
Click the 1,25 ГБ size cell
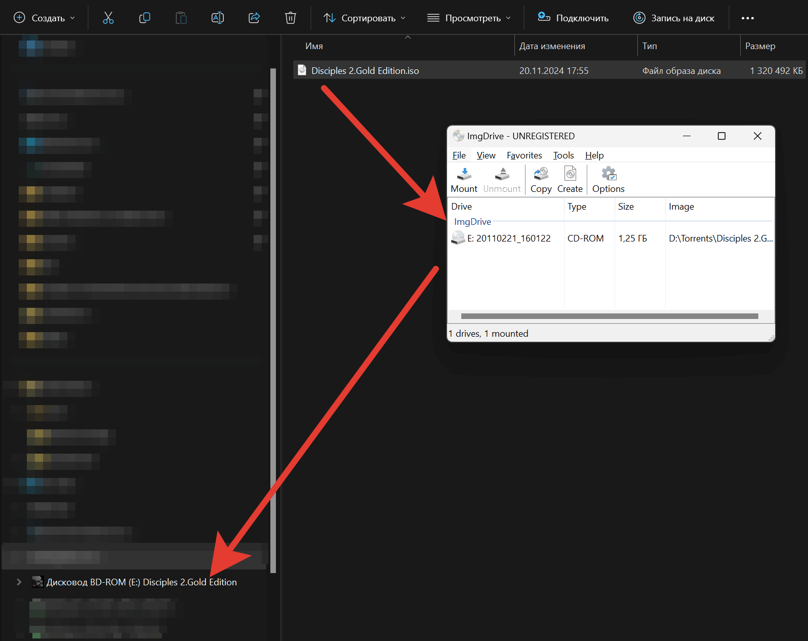[x=632, y=238]
